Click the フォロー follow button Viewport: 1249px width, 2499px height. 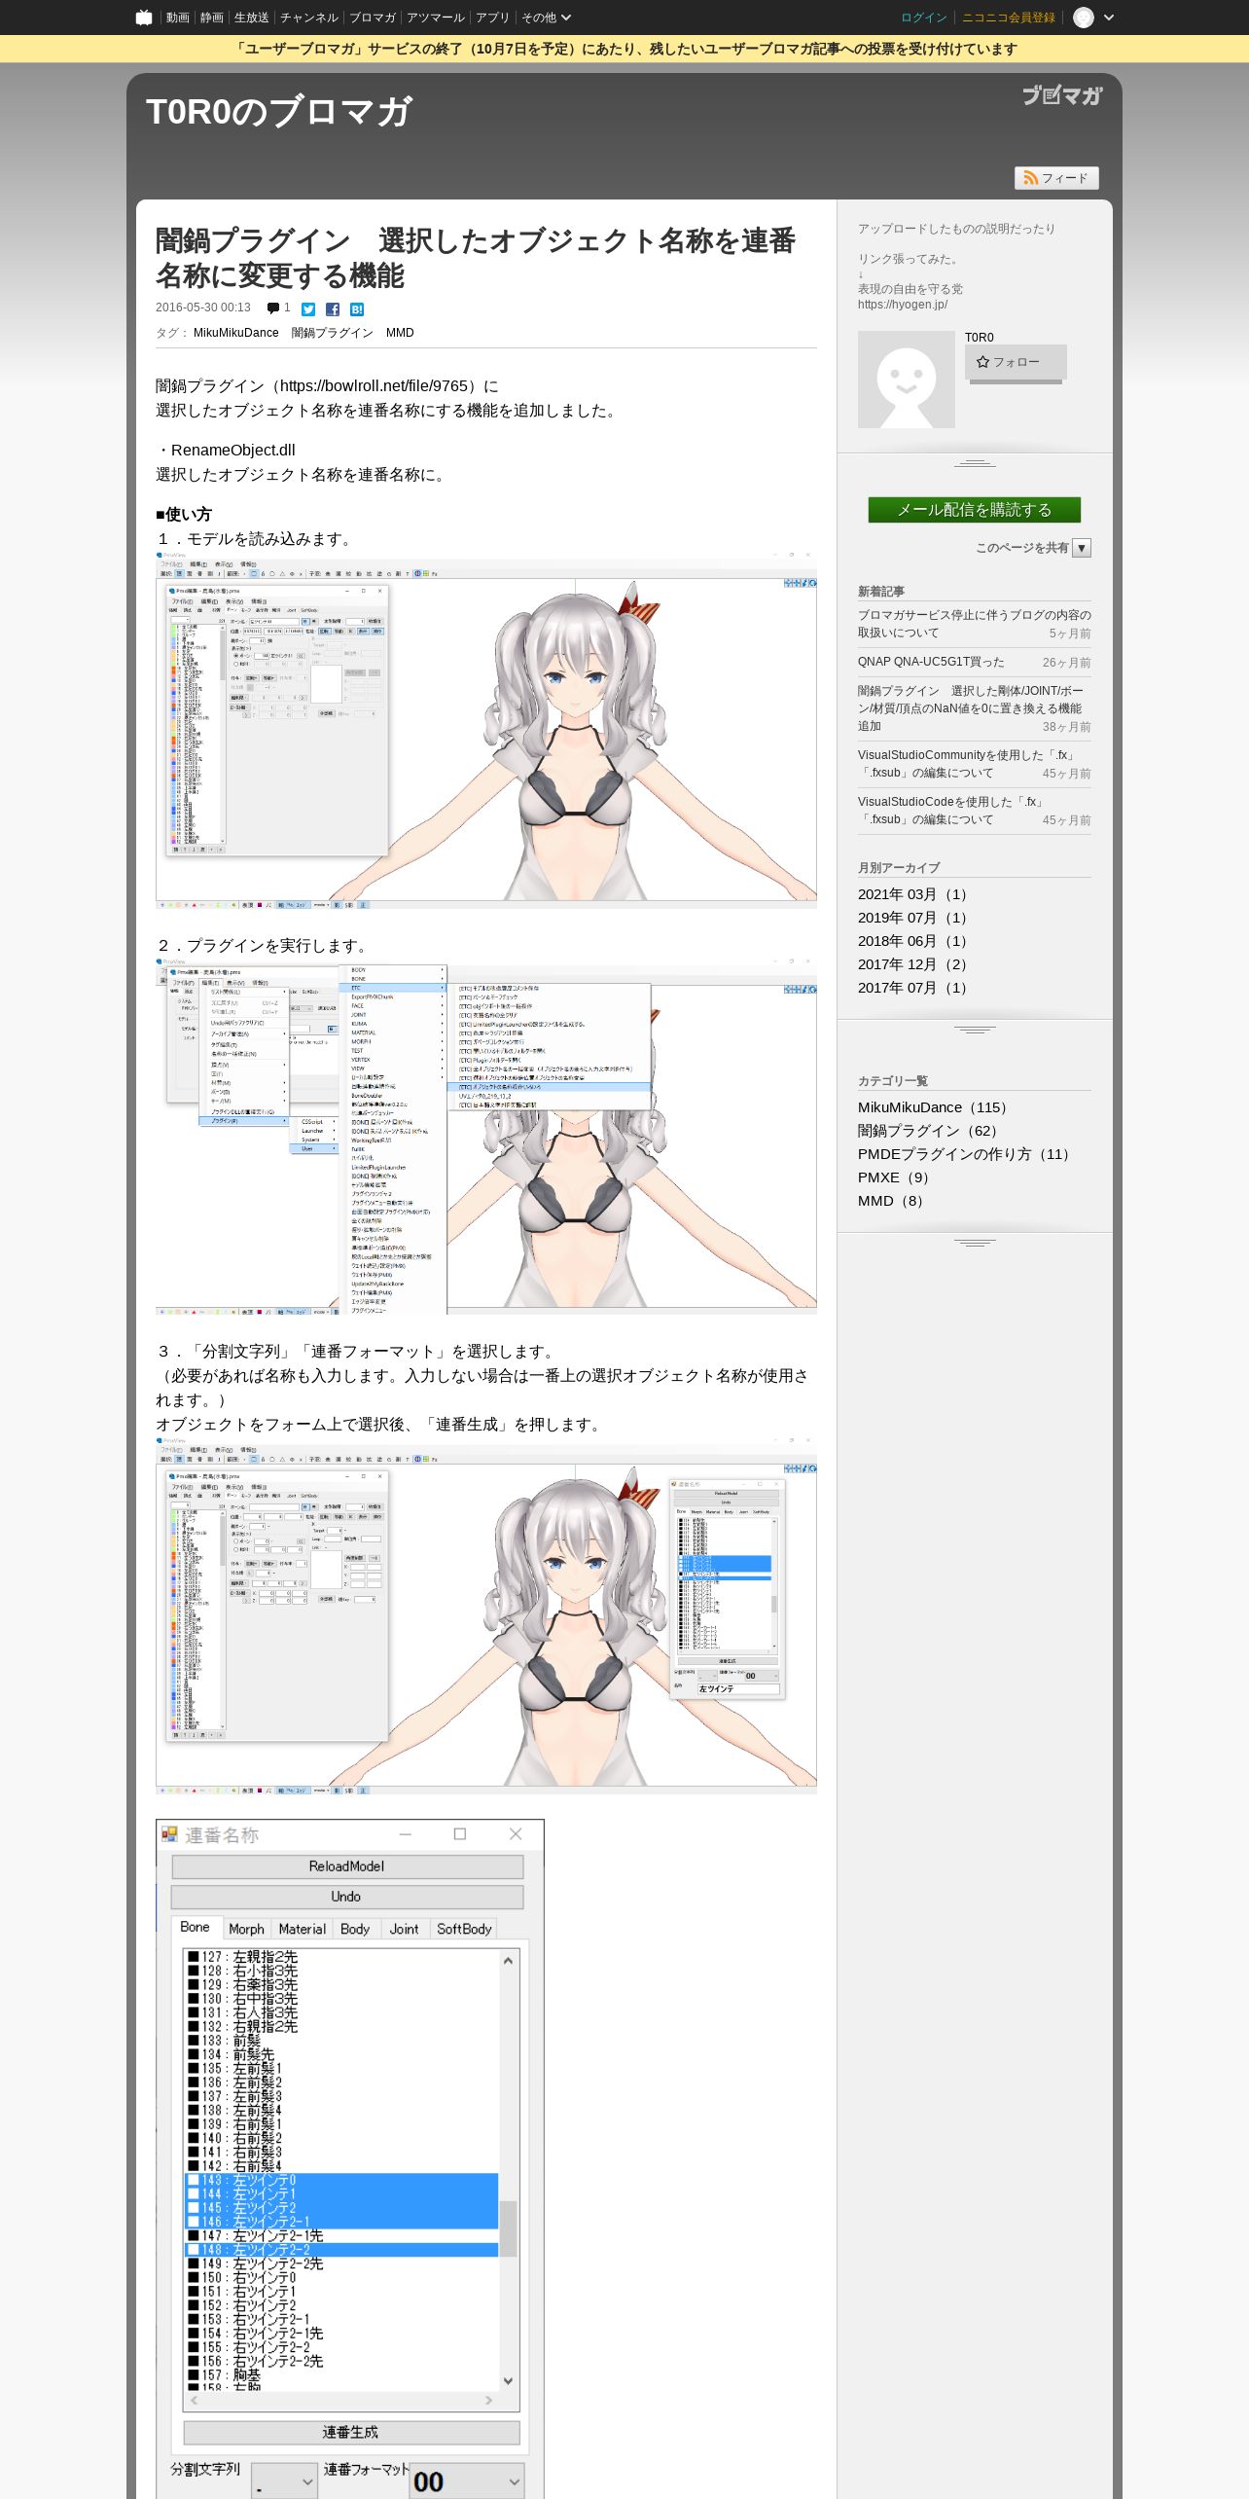pyautogui.click(x=1016, y=362)
